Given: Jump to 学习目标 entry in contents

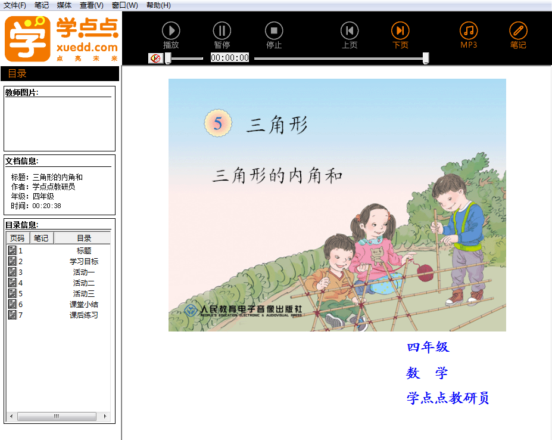Looking at the screenshot, I should coord(84,261).
